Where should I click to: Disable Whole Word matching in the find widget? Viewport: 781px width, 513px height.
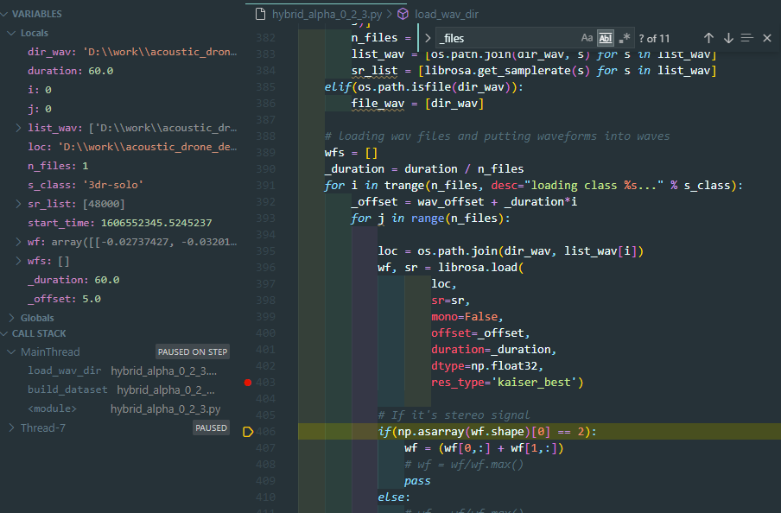606,38
